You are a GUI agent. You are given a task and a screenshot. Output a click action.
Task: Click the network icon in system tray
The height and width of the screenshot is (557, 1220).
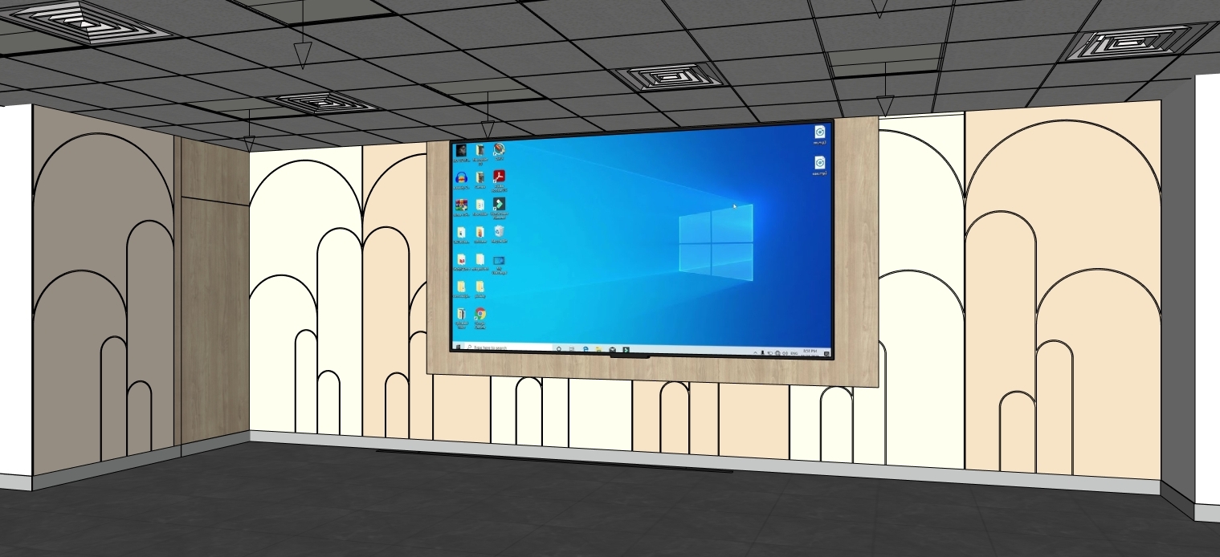pyautogui.click(x=777, y=353)
